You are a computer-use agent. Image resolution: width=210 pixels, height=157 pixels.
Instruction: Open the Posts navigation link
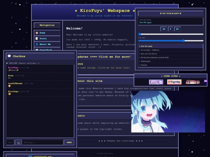coord(47,39)
